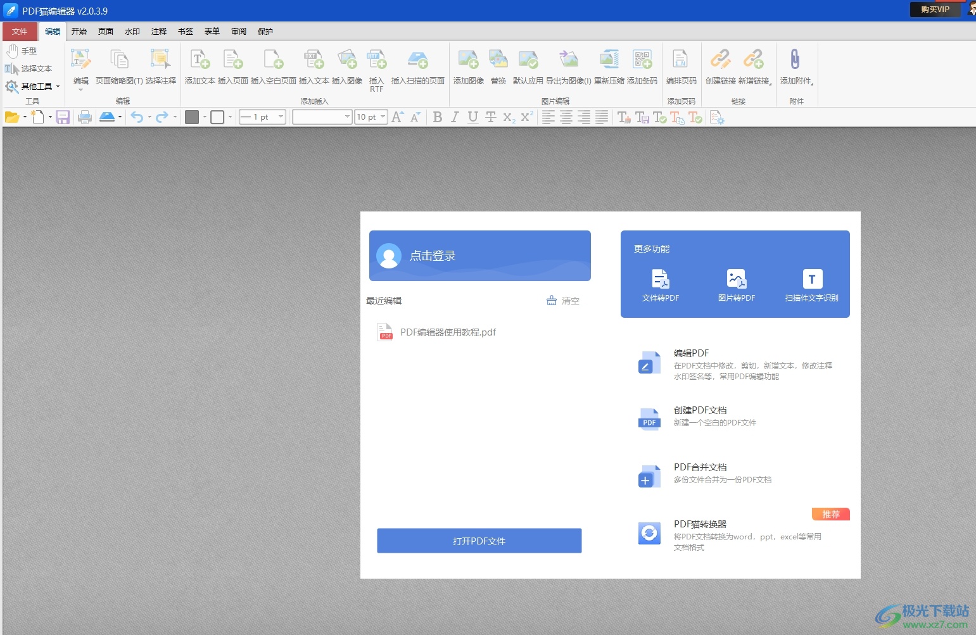Screen dimensions: 976x635
Task: Expand the new document arrow dropdown
Action: pyautogui.click(x=50, y=117)
